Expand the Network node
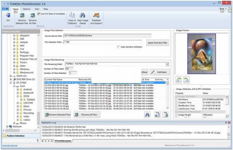 coord(7,127)
